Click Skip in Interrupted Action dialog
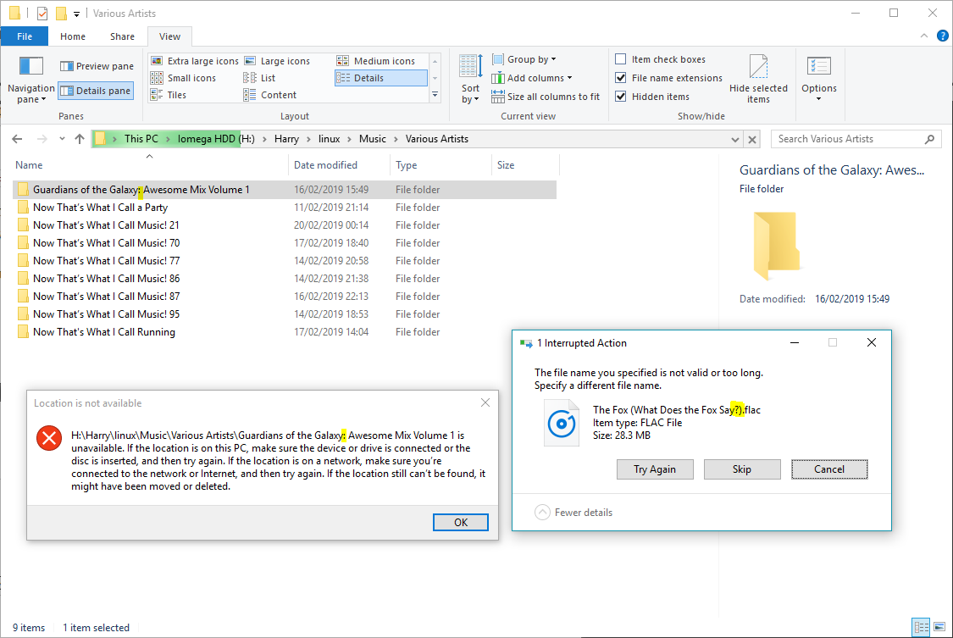The width and height of the screenshot is (953, 638). pos(741,469)
